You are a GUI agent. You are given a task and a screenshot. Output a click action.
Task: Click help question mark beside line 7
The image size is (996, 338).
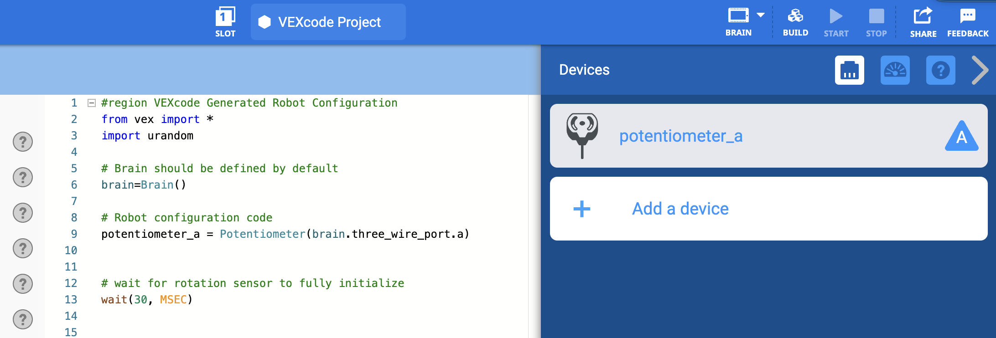(23, 213)
